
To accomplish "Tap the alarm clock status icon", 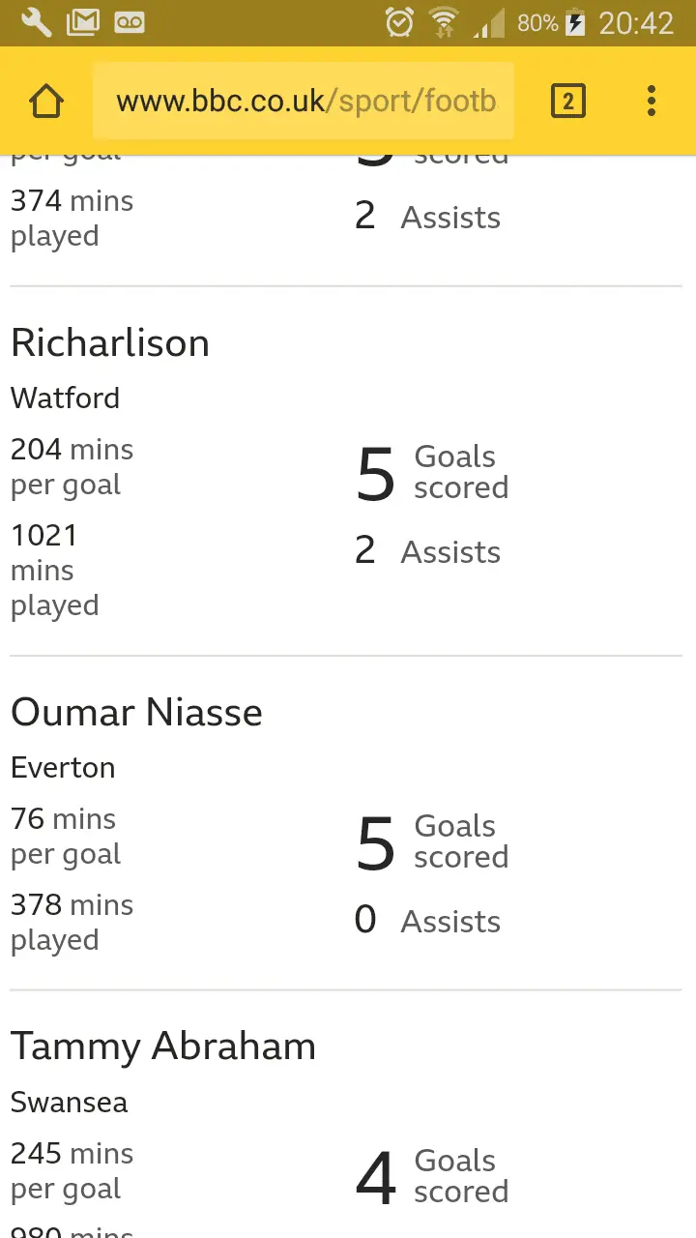I will pyautogui.click(x=399, y=22).
